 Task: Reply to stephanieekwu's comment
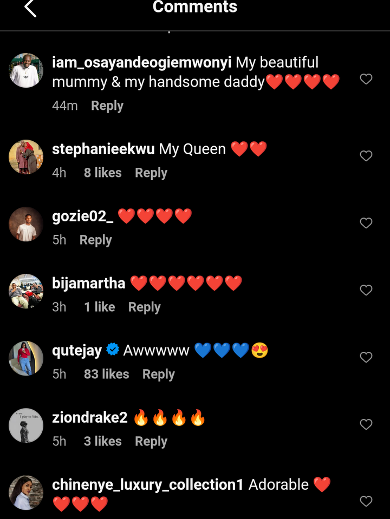pos(151,173)
